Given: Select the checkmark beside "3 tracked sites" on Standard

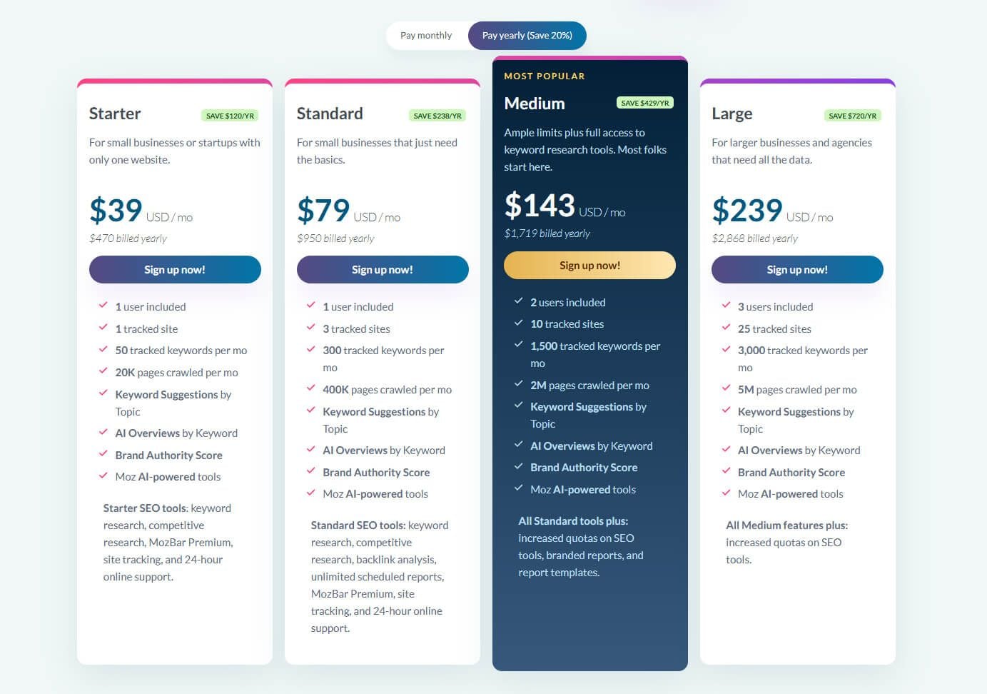Looking at the screenshot, I should point(310,328).
